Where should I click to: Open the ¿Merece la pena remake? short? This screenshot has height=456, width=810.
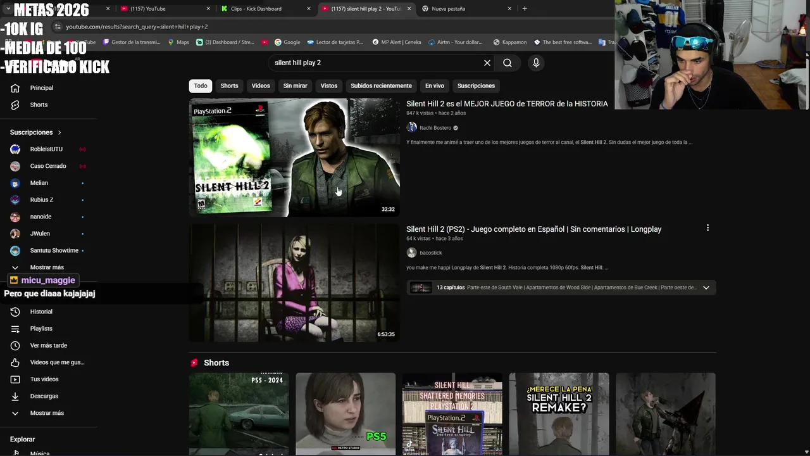[559, 414]
